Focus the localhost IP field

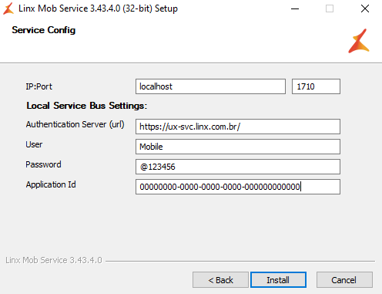point(210,86)
